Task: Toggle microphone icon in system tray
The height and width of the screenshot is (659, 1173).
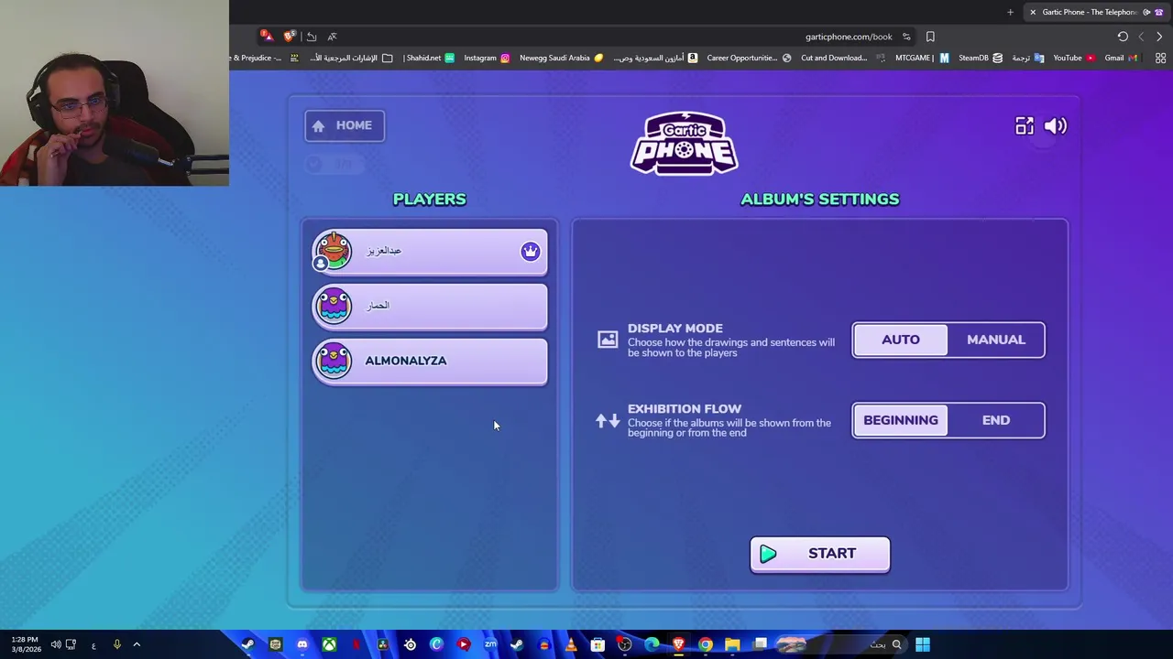Action: (x=116, y=644)
